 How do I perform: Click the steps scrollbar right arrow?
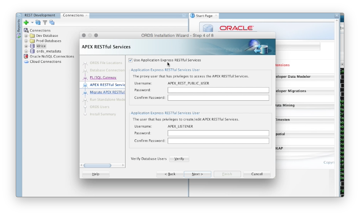(x=123, y=165)
